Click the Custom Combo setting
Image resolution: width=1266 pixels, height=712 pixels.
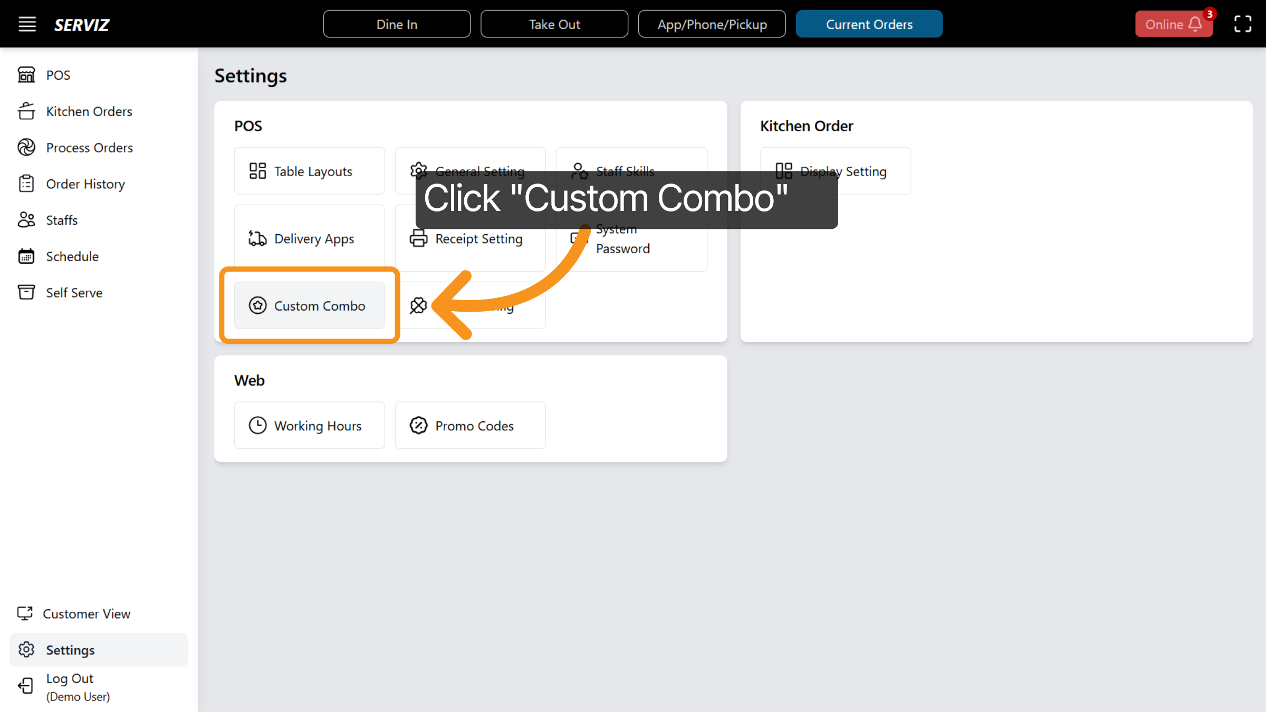tap(310, 305)
